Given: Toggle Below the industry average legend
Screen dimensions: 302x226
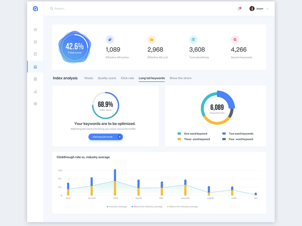Looking at the screenshot, I should pyautogui.click(x=183, y=207).
